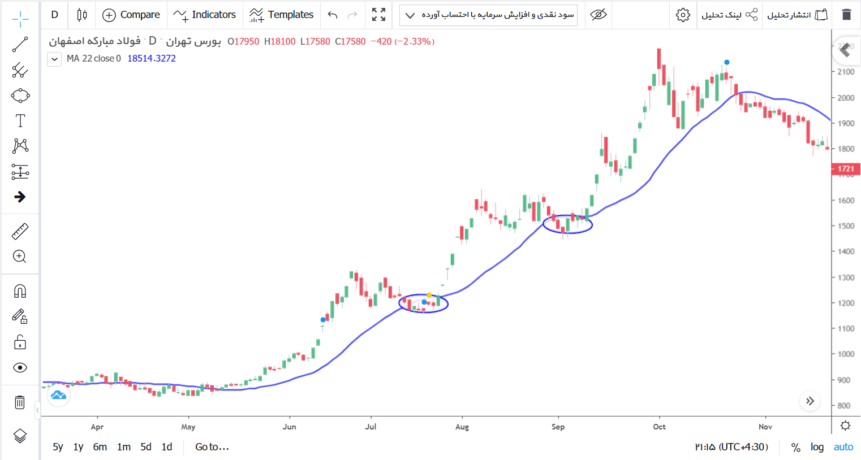Screen dimensions: 861x460
Task: Set range to 6m
Action: 100,447
